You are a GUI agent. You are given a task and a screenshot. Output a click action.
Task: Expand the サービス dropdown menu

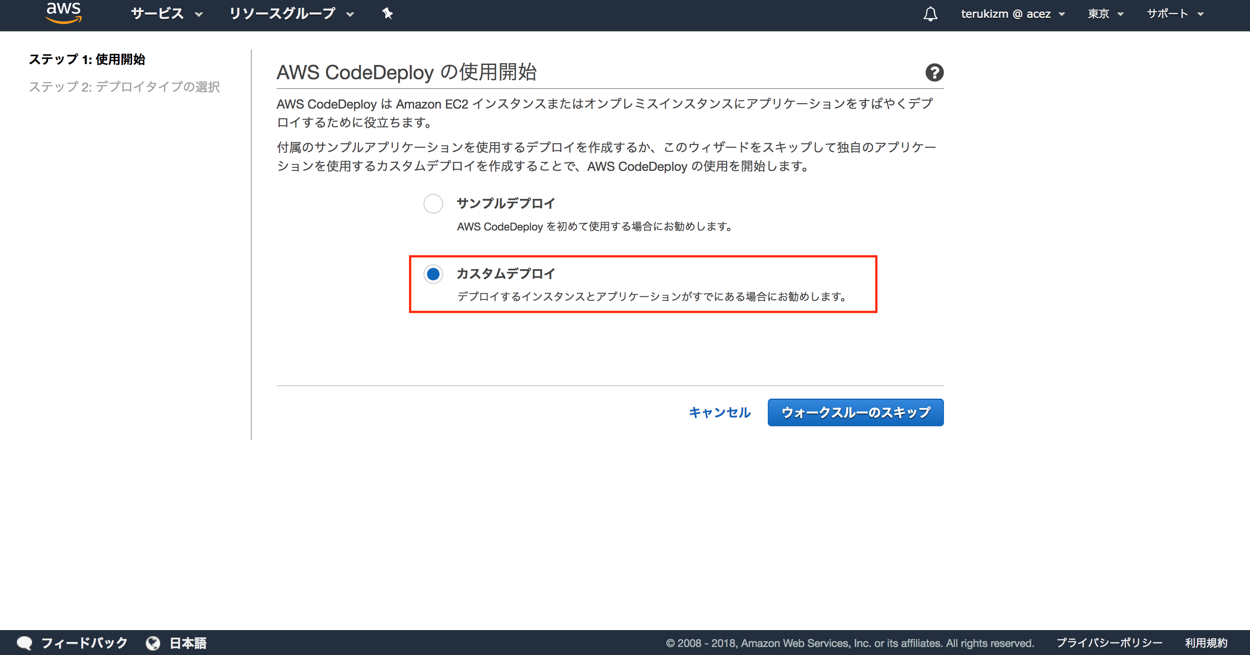[166, 14]
